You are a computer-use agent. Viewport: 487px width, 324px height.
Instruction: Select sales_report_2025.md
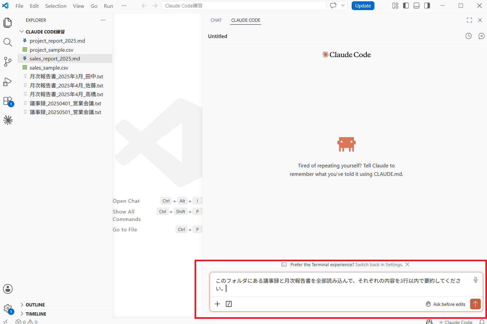[x=65, y=58]
